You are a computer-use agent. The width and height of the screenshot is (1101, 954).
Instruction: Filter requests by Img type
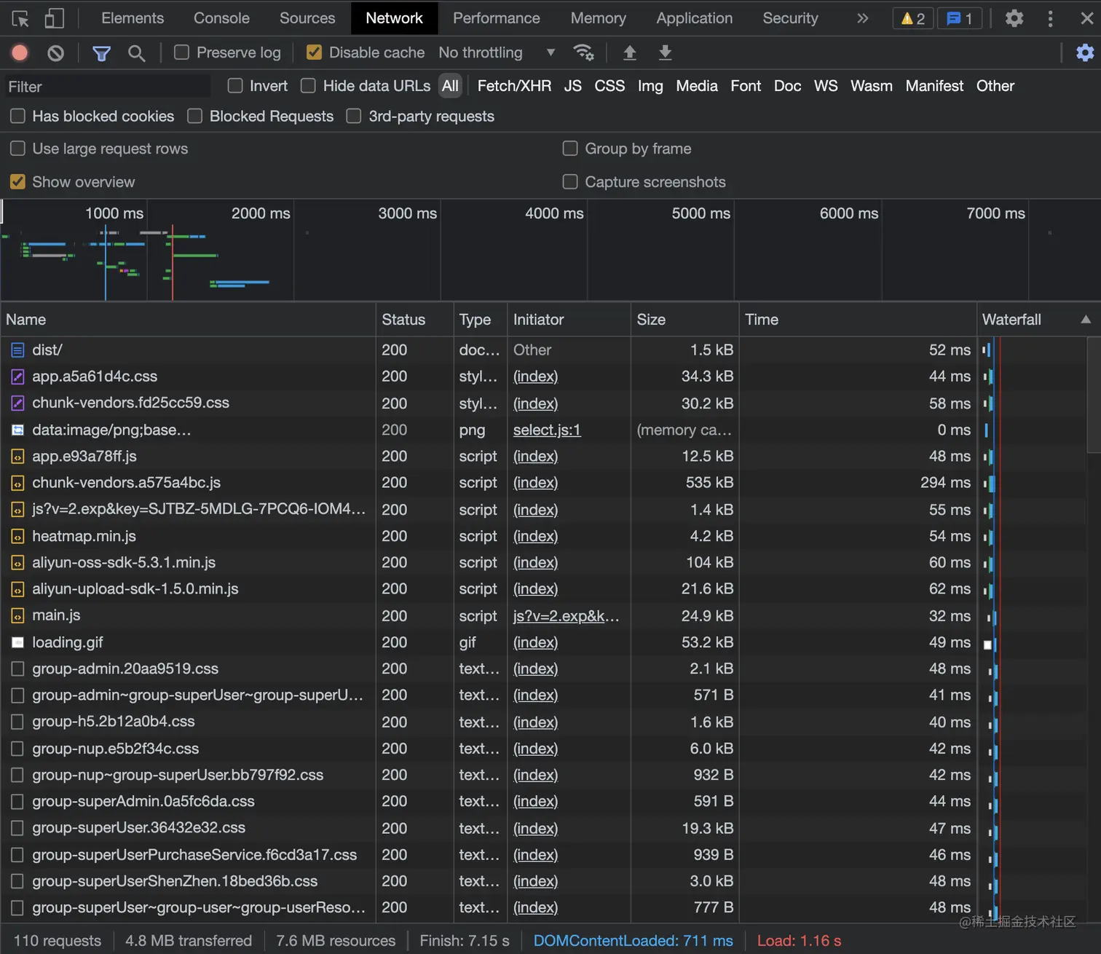point(650,86)
